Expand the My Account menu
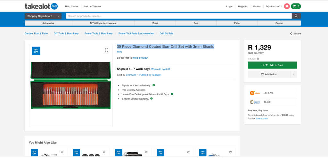 274,6
